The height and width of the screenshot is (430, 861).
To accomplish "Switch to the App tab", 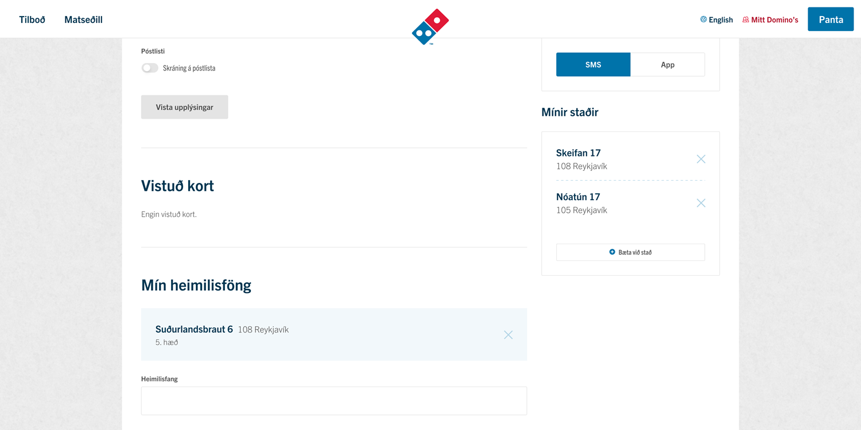I will coord(668,64).
